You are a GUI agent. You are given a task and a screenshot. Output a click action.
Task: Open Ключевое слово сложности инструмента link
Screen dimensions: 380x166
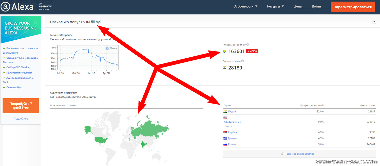point(21,51)
